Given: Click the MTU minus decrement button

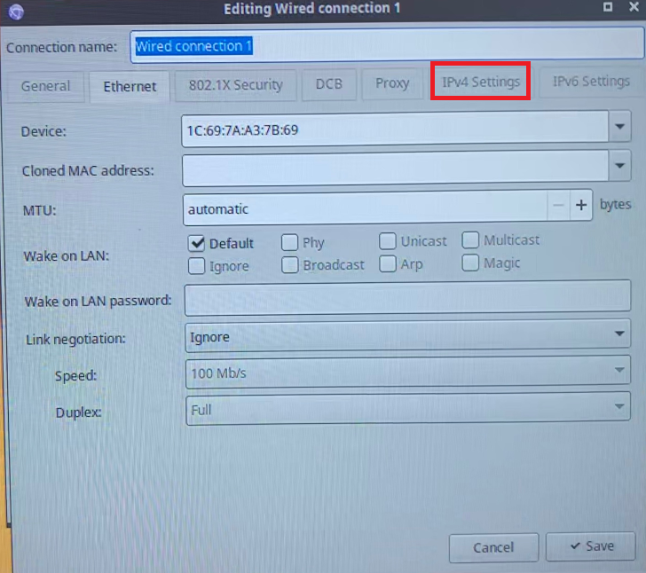Looking at the screenshot, I should point(557,206).
